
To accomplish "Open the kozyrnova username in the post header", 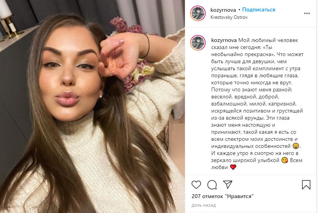I will coord(223,10).
